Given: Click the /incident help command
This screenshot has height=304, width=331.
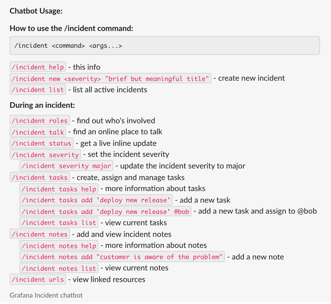Looking at the screenshot, I should click(x=38, y=67).
